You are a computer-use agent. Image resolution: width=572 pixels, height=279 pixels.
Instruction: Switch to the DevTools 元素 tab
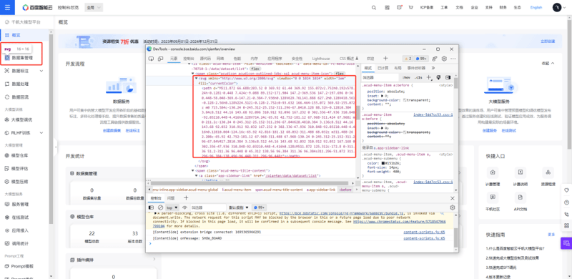coord(174,59)
